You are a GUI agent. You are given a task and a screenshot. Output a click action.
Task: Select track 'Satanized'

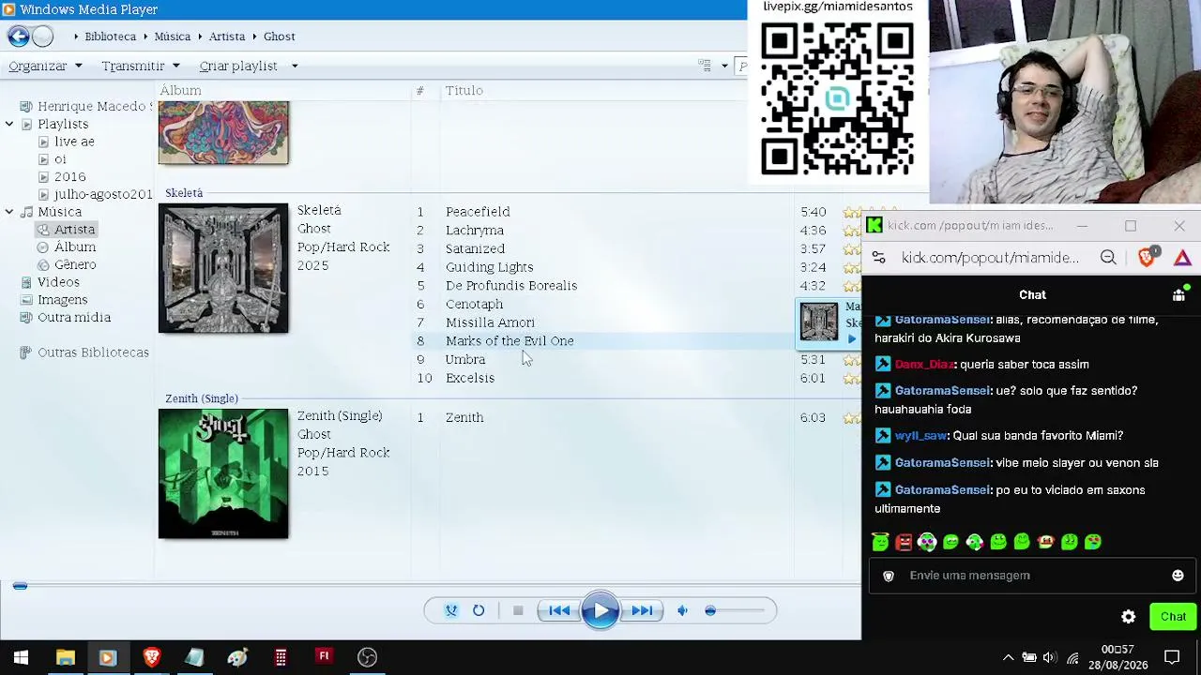pos(476,248)
